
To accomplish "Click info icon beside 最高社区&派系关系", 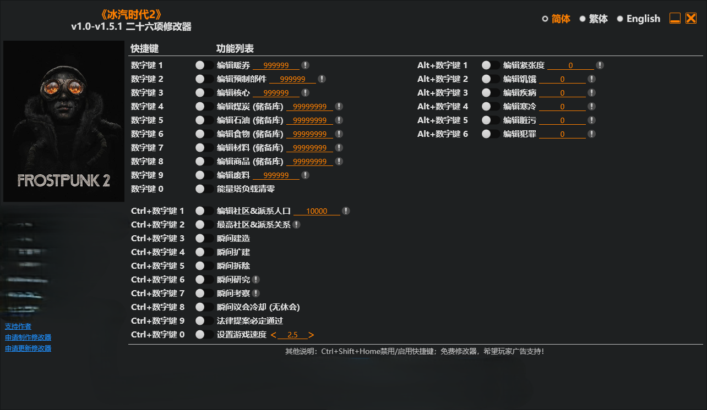I will click(x=296, y=225).
